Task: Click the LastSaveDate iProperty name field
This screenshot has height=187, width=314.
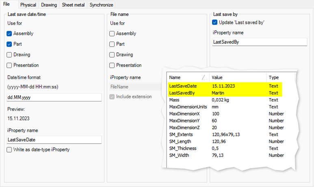Action: pyautogui.click(x=54, y=140)
